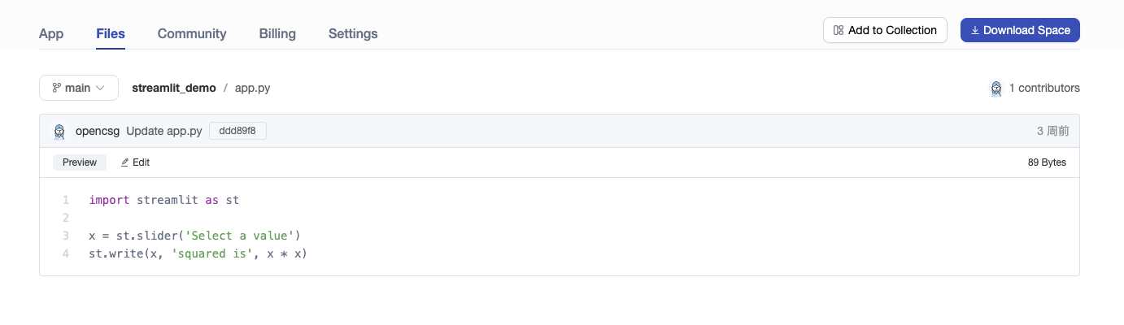
Task: Go to the Billing tab
Action: 277,33
